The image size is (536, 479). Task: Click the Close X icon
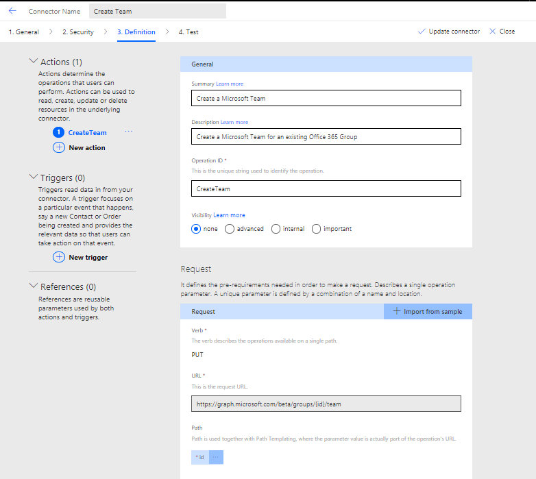click(493, 32)
